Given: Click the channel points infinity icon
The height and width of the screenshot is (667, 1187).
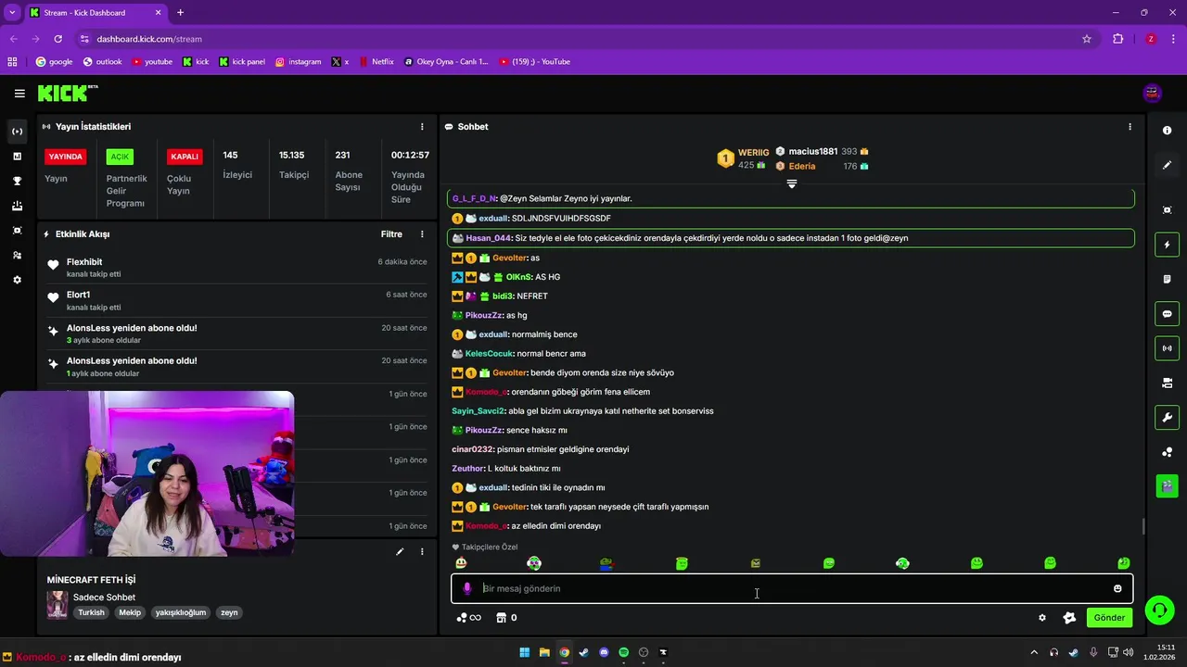Looking at the screenshot, I should (469, 618).
